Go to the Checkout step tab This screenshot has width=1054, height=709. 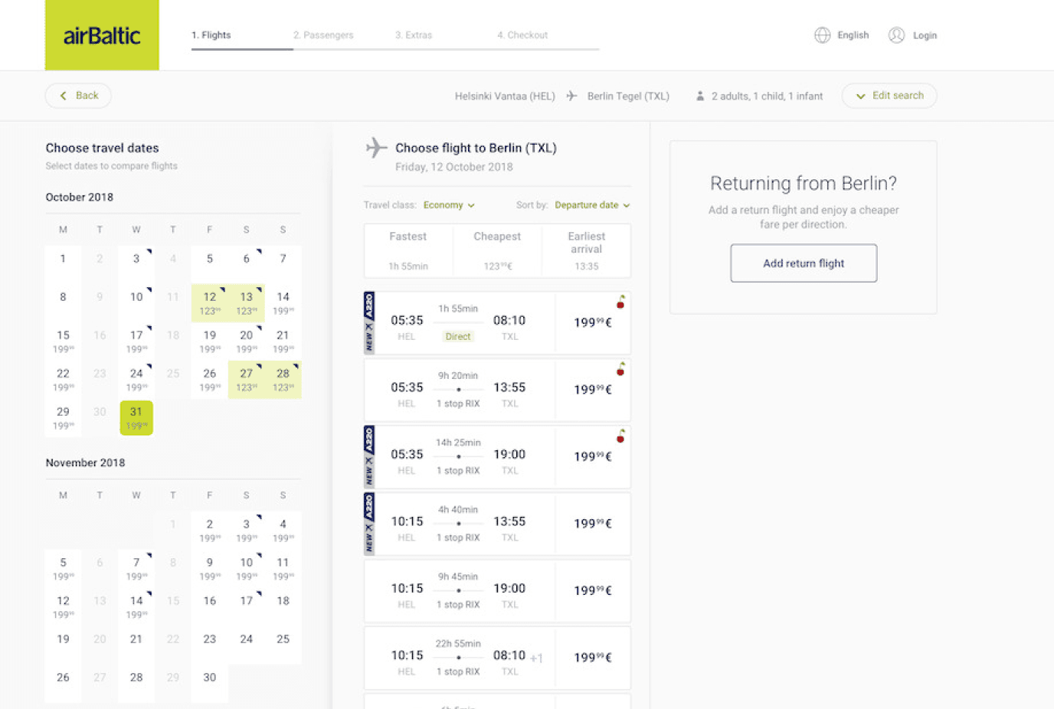(x=522, y=35)
